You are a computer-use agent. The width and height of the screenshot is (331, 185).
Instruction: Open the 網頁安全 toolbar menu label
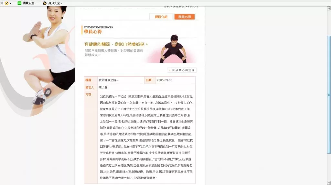(28, 3)
